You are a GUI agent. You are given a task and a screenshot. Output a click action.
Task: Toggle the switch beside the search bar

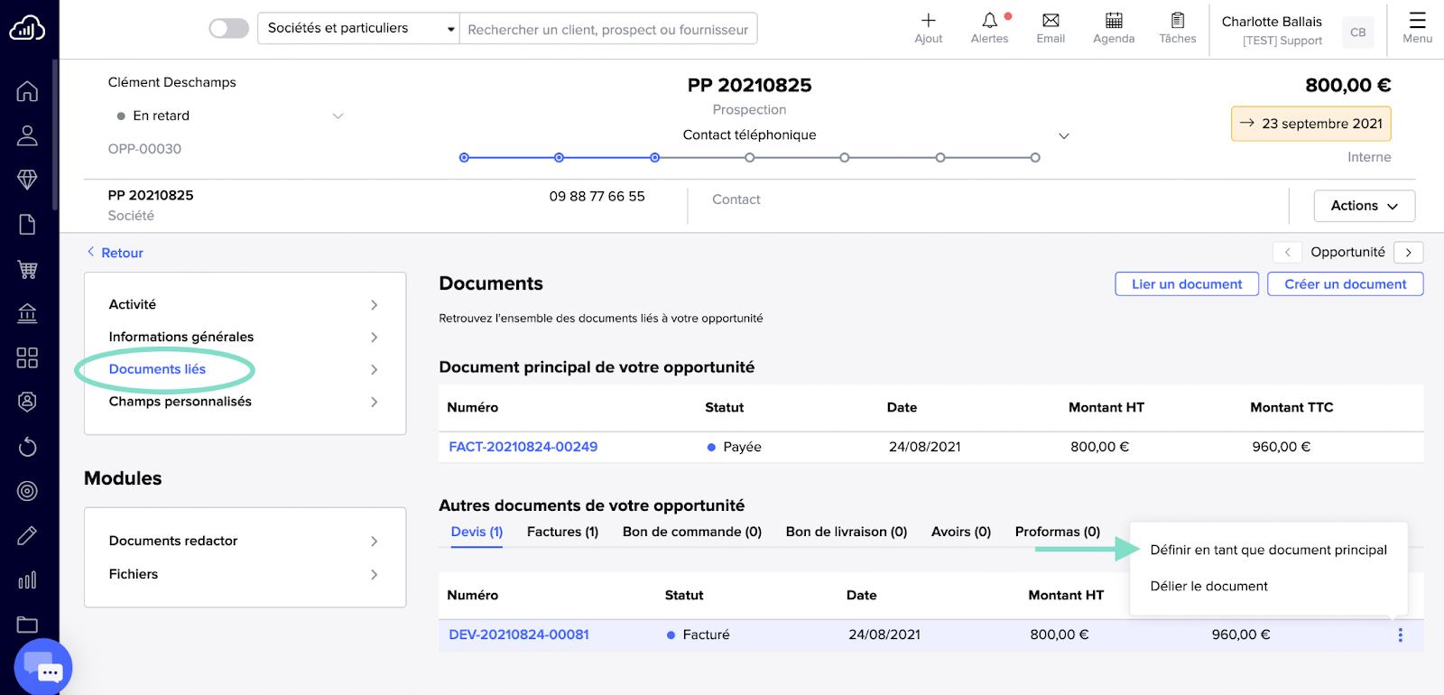tap(229, 29)
